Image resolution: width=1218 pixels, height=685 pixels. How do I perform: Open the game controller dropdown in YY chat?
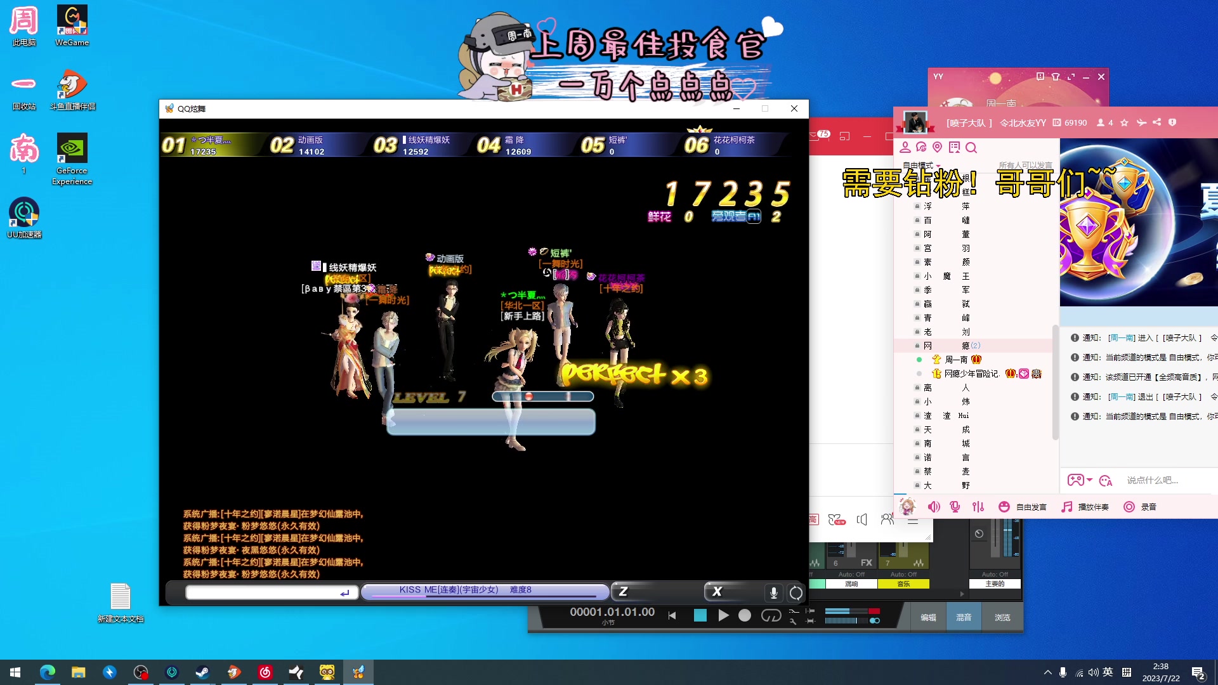[x=1080, y=480]
